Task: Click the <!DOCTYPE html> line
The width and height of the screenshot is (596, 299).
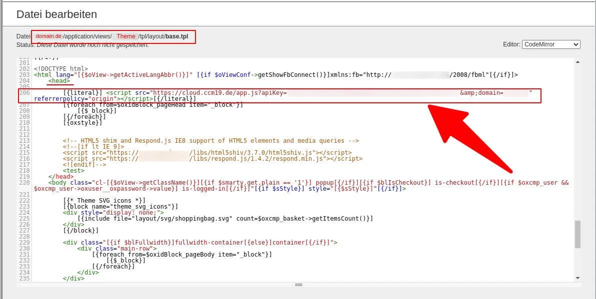Action: 60,69
